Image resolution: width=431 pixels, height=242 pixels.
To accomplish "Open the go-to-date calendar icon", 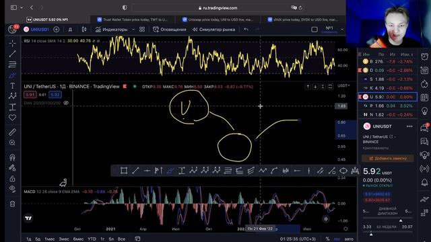I will (x=137, y=239).
